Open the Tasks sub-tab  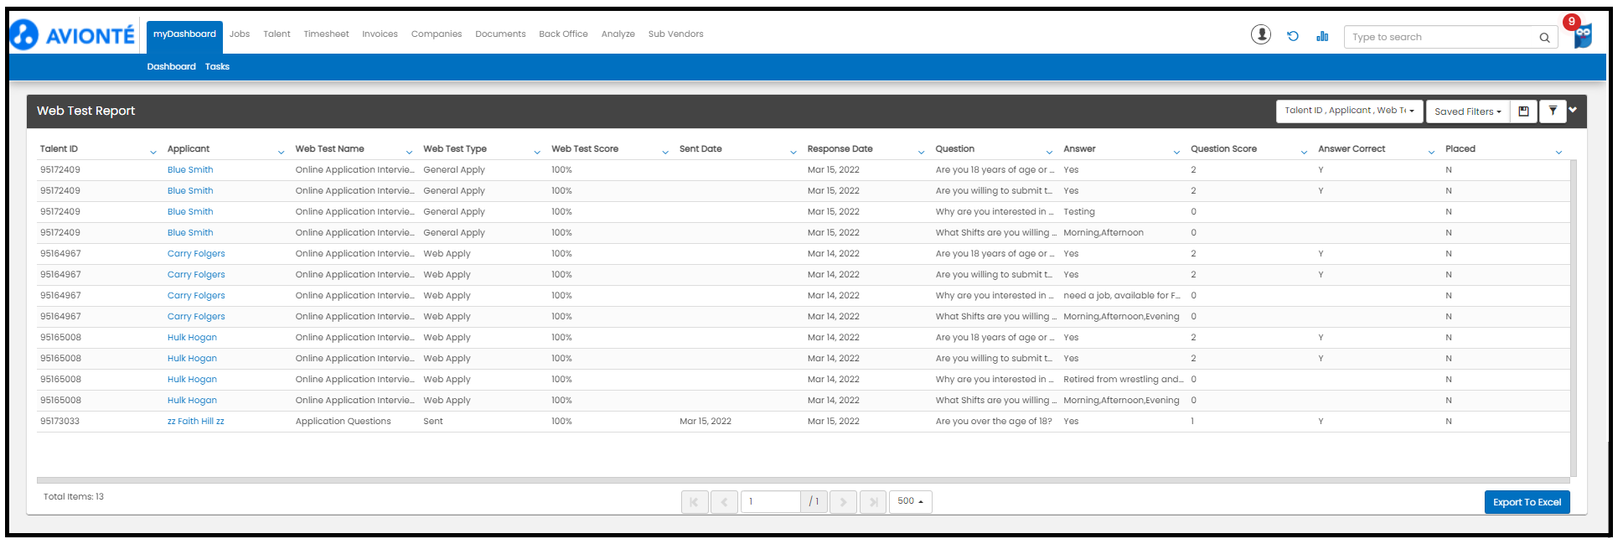click(x=217, y=67)
